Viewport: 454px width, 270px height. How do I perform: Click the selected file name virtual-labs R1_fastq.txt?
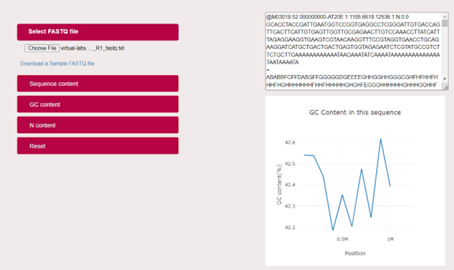click(92, 48)
